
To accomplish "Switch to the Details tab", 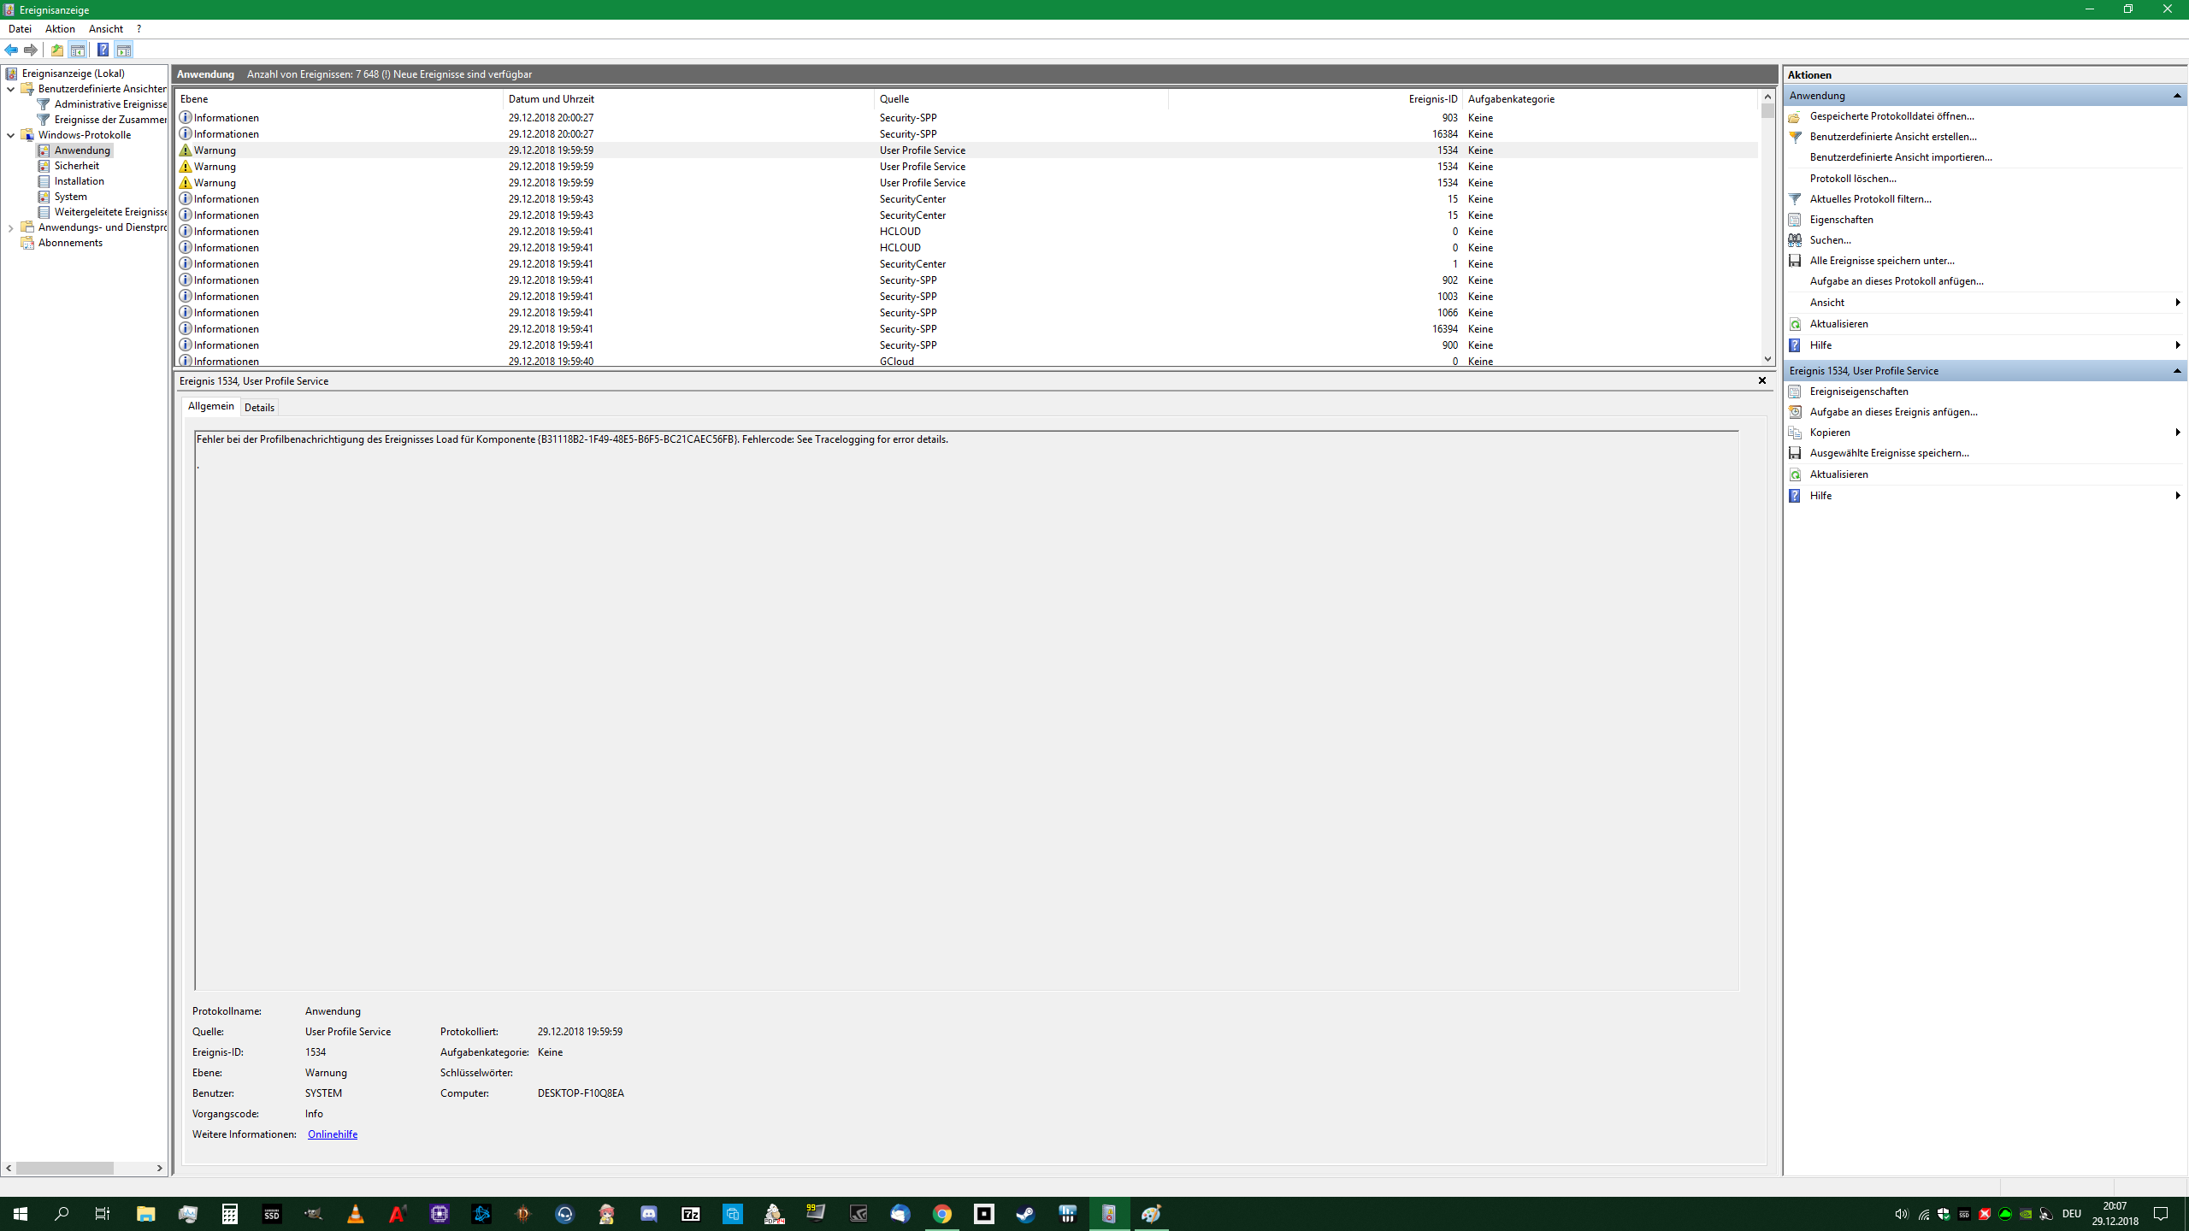I will click(259, 407).
